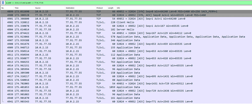Click time value 173.032690
Viewport: 252px width, 104px height.
22,11
